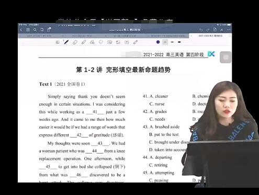Redo the last undone action
The height and width of the screenshot is (195, 259).
pos(208,30)
